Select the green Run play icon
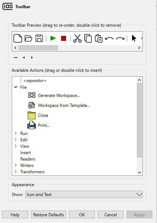 [x=53, y=38]
